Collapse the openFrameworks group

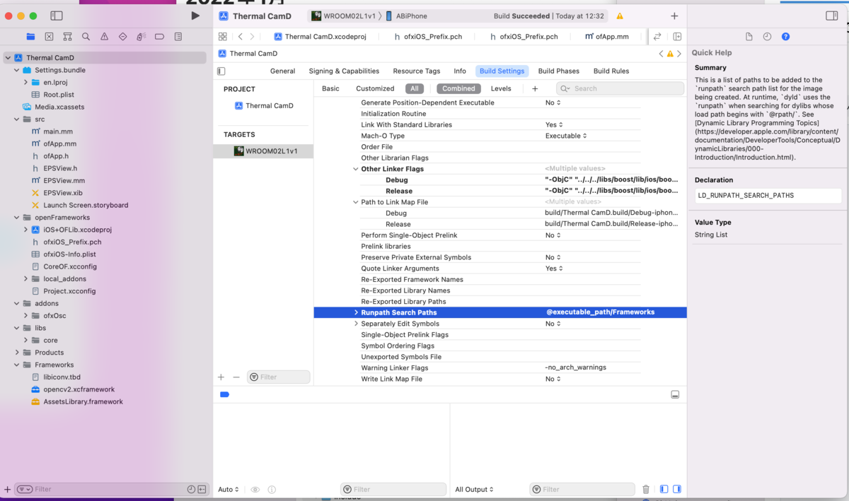pos(17,217)
